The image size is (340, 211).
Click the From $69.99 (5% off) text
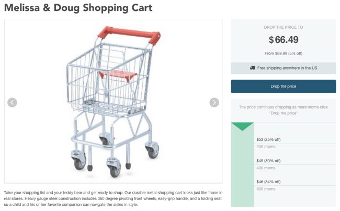(284, 53)
